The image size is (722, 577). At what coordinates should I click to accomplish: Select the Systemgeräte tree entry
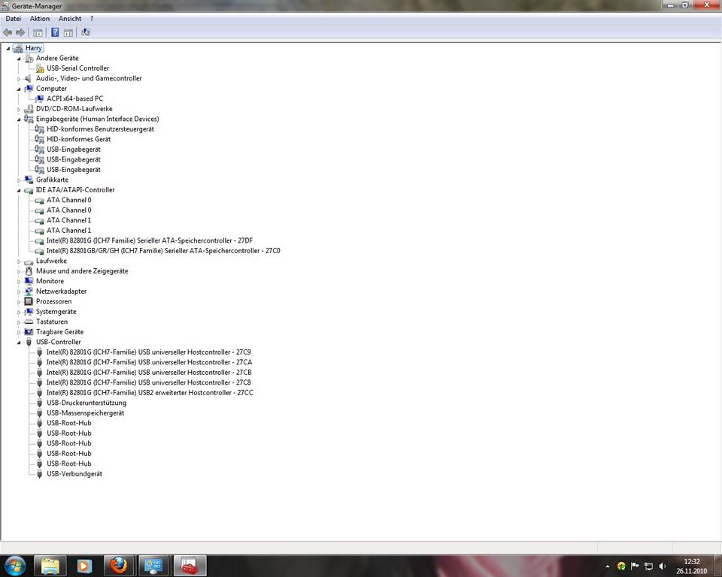coord(56,312)
